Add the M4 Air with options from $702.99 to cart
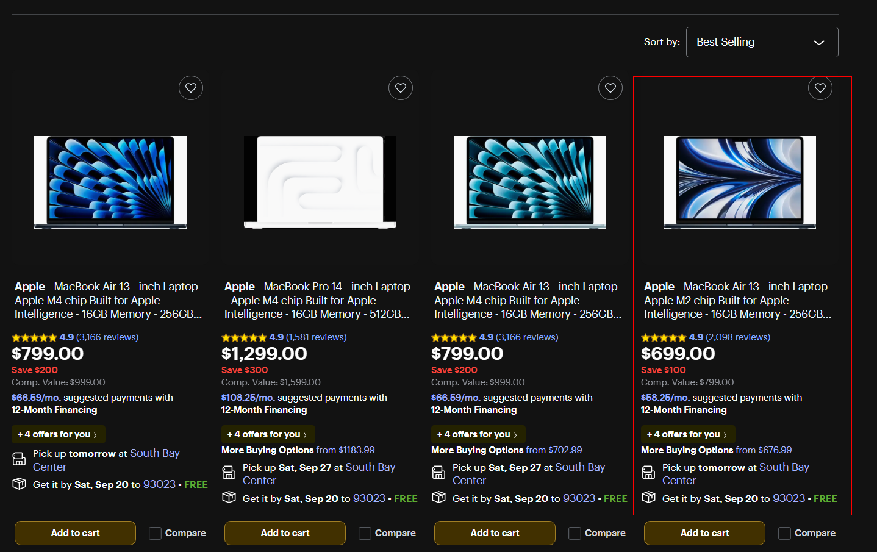This screenshot has width=877, height=552. [x=495, y=533]
